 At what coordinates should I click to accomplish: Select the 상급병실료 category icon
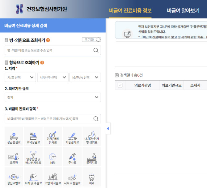tap(14, 136)
